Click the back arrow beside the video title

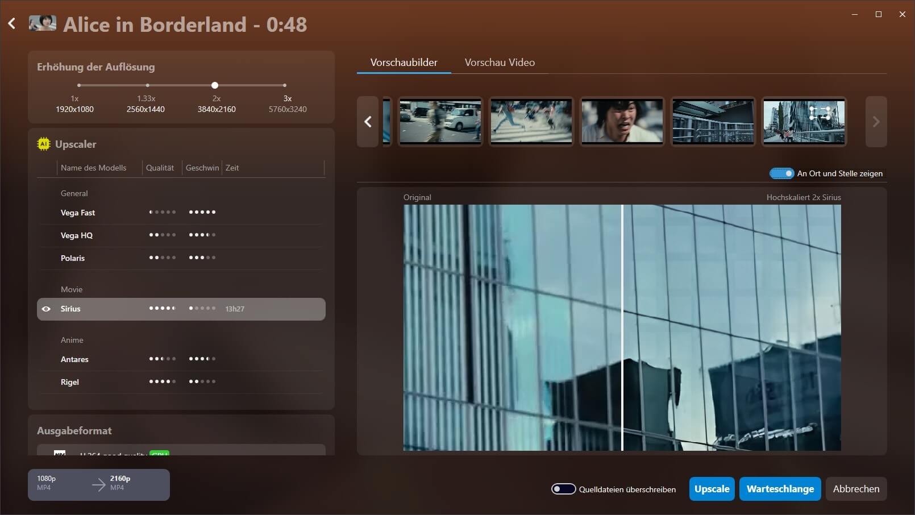[12, 24]
